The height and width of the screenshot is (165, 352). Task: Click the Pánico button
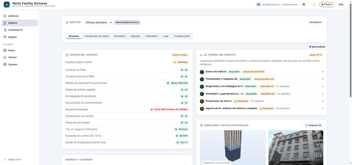click(327, 5)
